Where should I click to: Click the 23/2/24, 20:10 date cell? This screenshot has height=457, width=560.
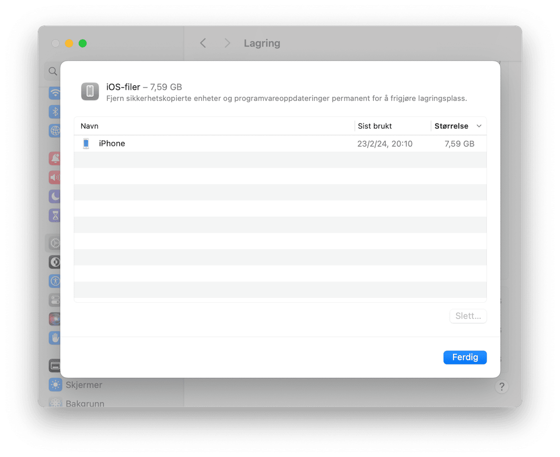(385, 143)
